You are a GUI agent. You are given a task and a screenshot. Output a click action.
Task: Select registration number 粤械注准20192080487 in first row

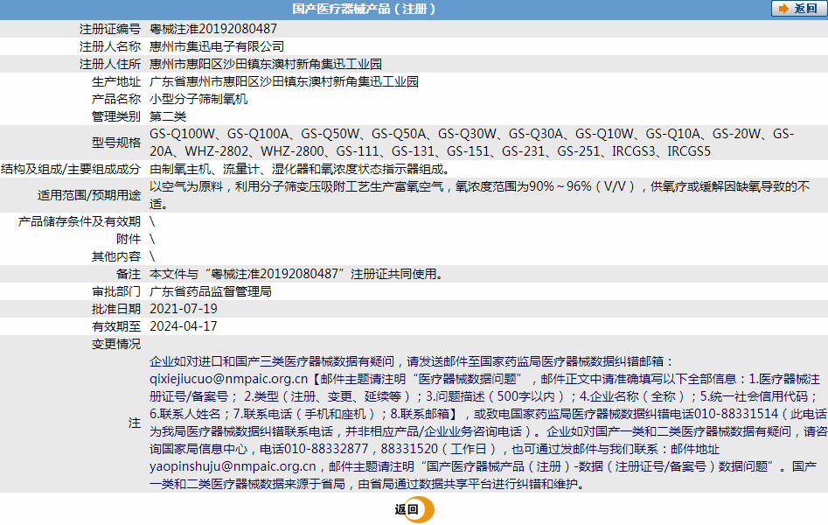[x=213, y=29]
